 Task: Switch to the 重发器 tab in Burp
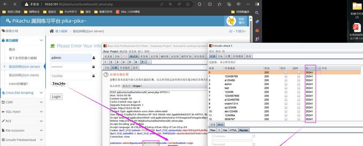144,56
